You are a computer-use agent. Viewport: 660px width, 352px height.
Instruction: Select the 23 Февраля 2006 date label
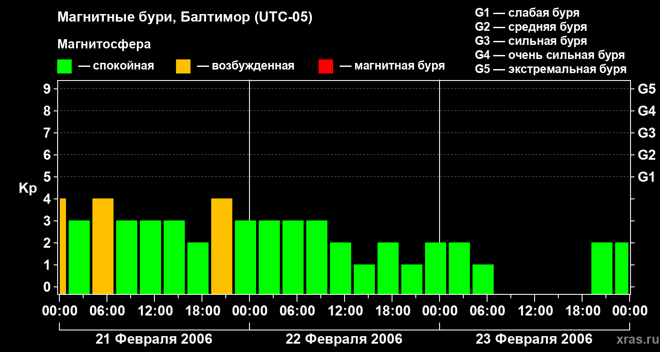click(534, 339)
